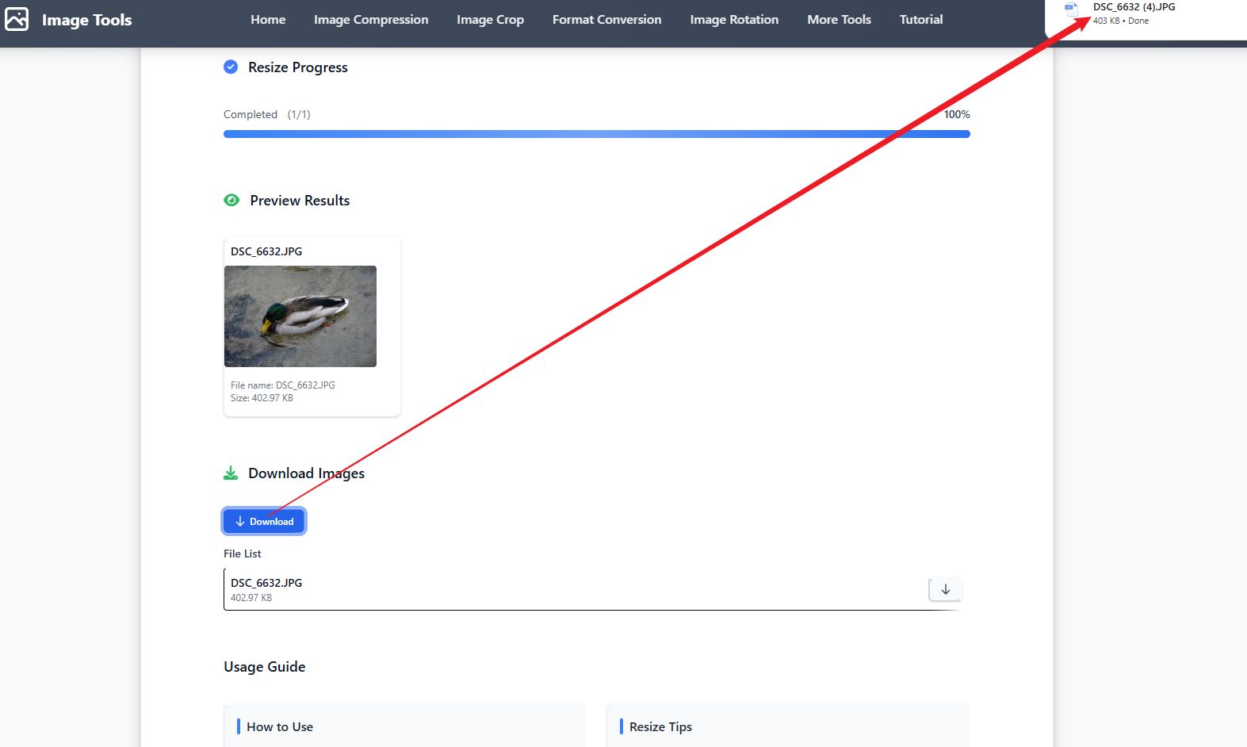Click the Image Tools logo icon
This screenshot has height=747, width=1247.
click(17, 19)
